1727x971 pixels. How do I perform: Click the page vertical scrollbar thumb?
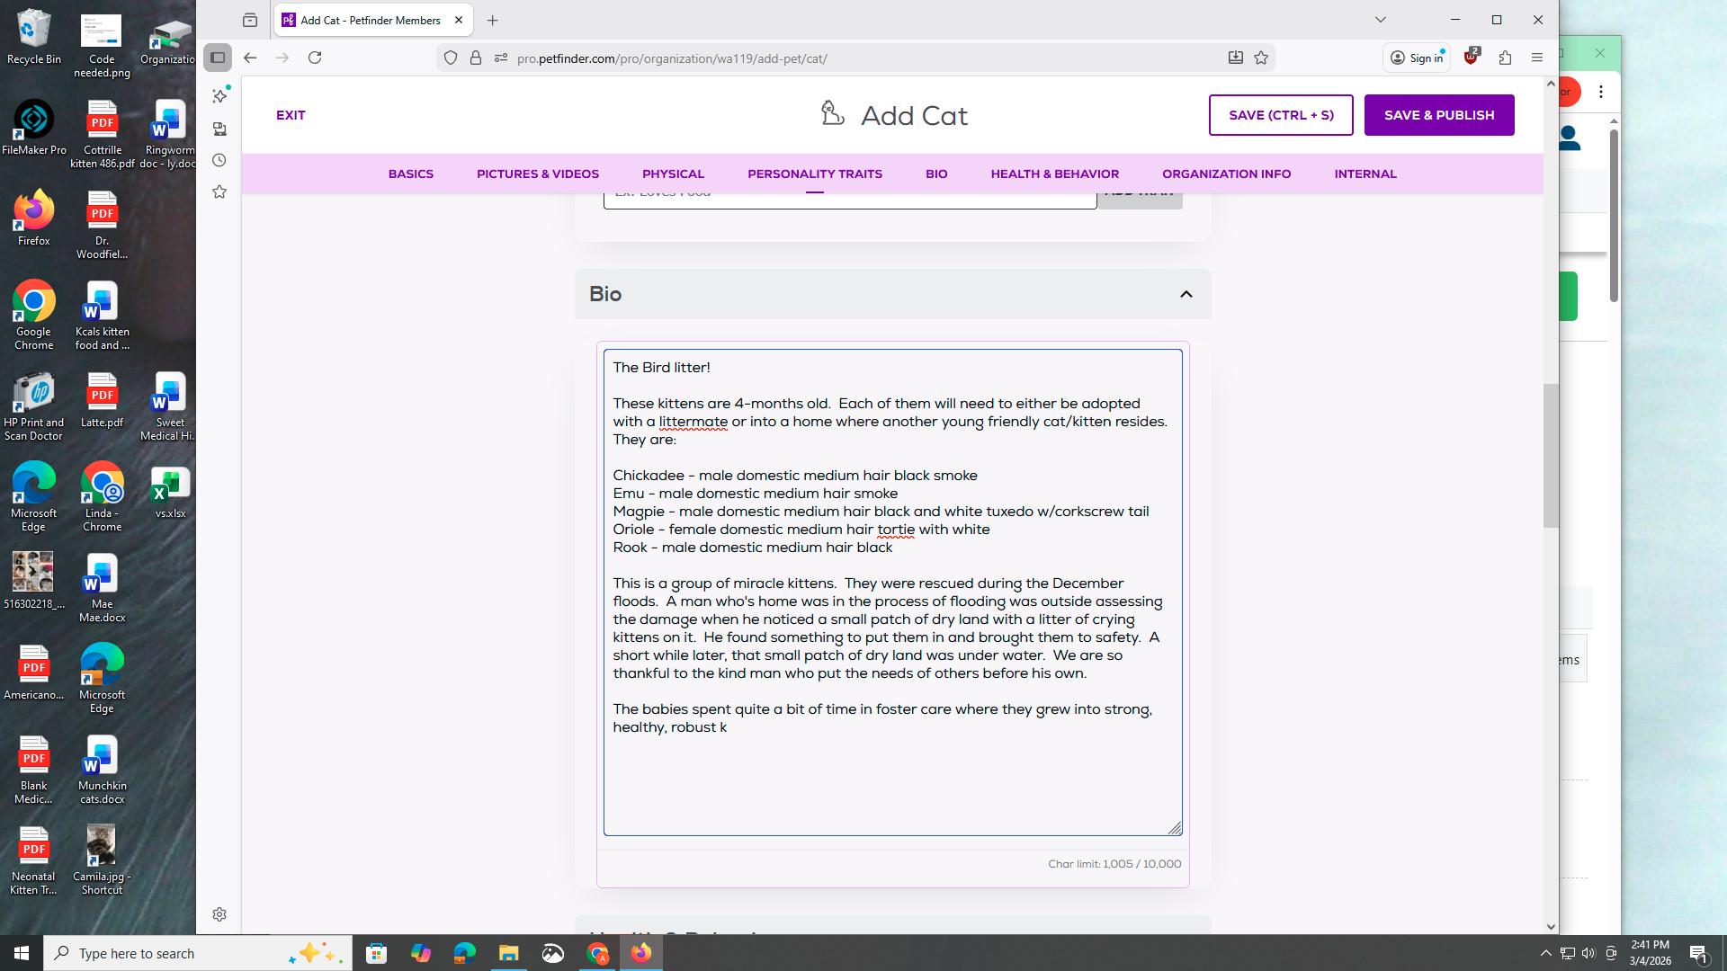tap(1550, 455)
